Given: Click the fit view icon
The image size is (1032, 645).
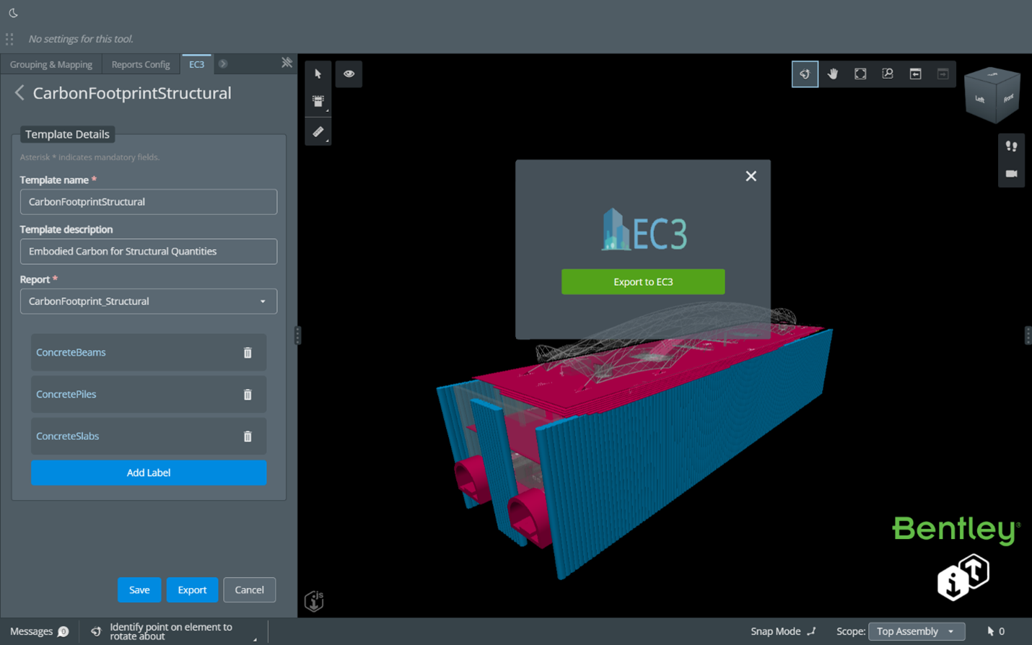Looking at the screenshot, I should [x=860, y=73].
